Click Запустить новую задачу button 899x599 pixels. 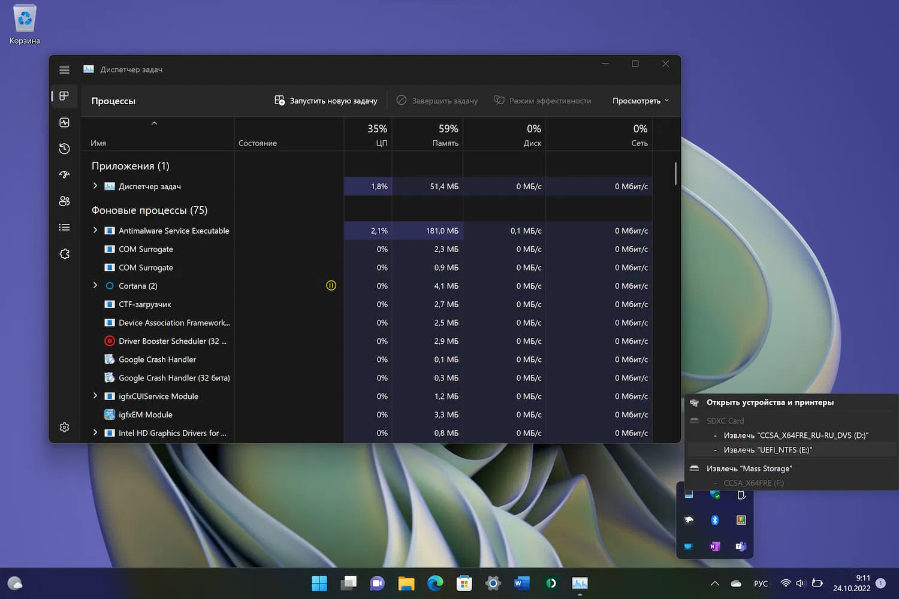(326, 101)
